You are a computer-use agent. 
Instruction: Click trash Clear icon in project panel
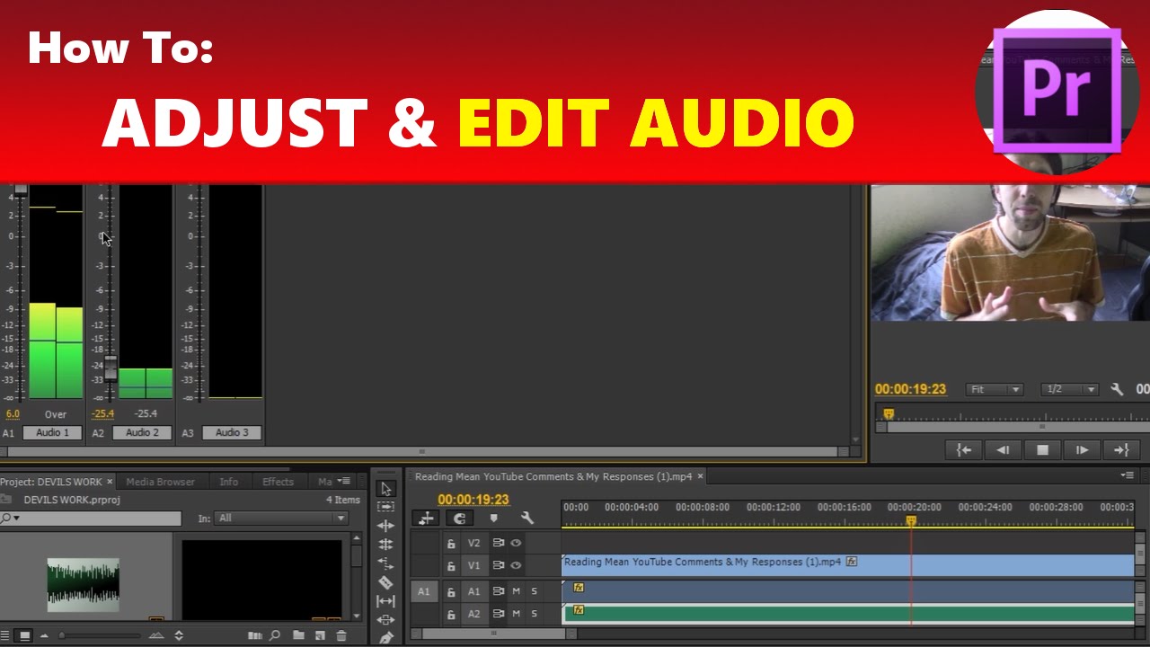click(x=341, y=635)
